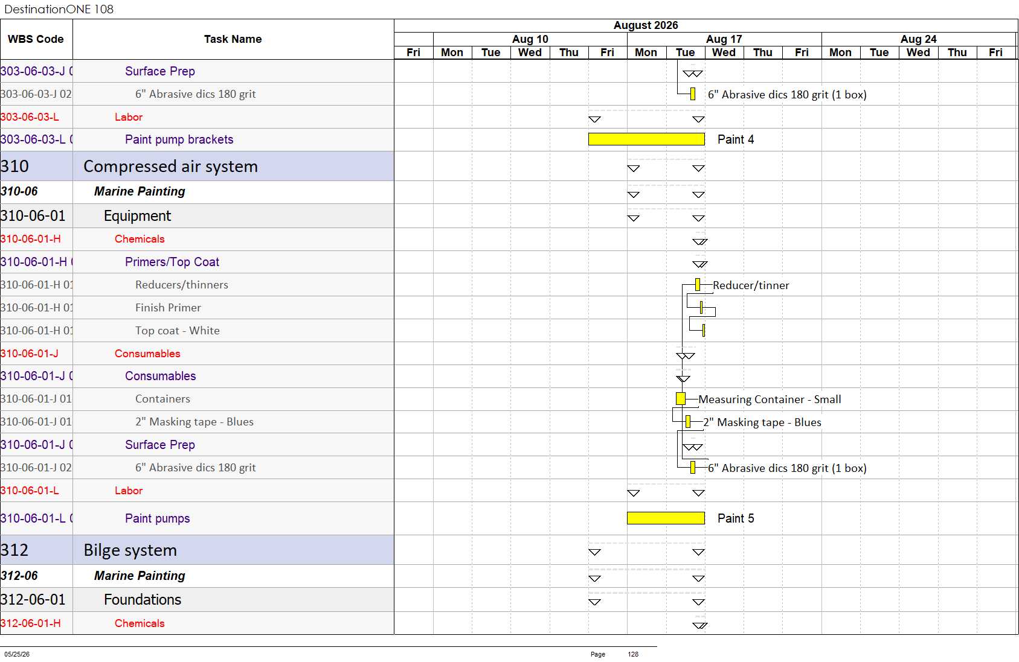Viewport: 1019px width, 662px height.
Task: Select the Bilge system summary row
Action: pyautogui.click(x=197, y=550)
